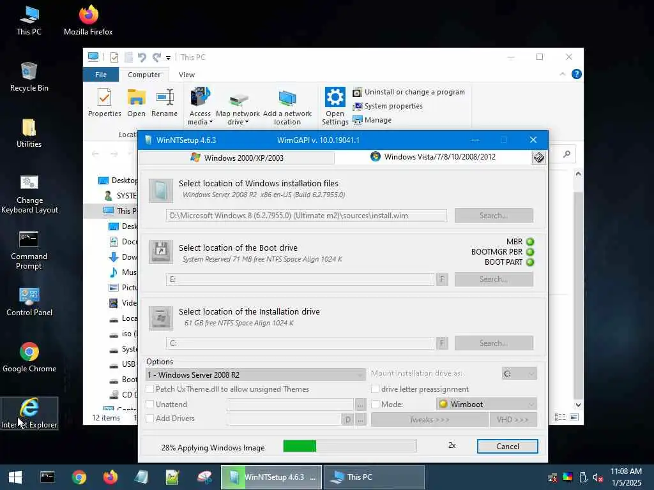The height and width of the screenshot is (490, 654).
Task: Click Search button for Boot drive
Action: 494,279
